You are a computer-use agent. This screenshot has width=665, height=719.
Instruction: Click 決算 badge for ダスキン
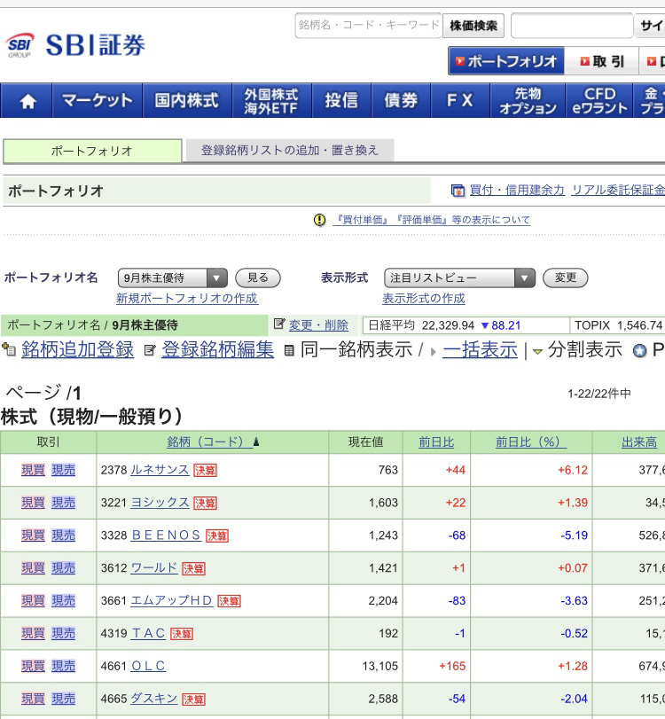click(193, 699)
